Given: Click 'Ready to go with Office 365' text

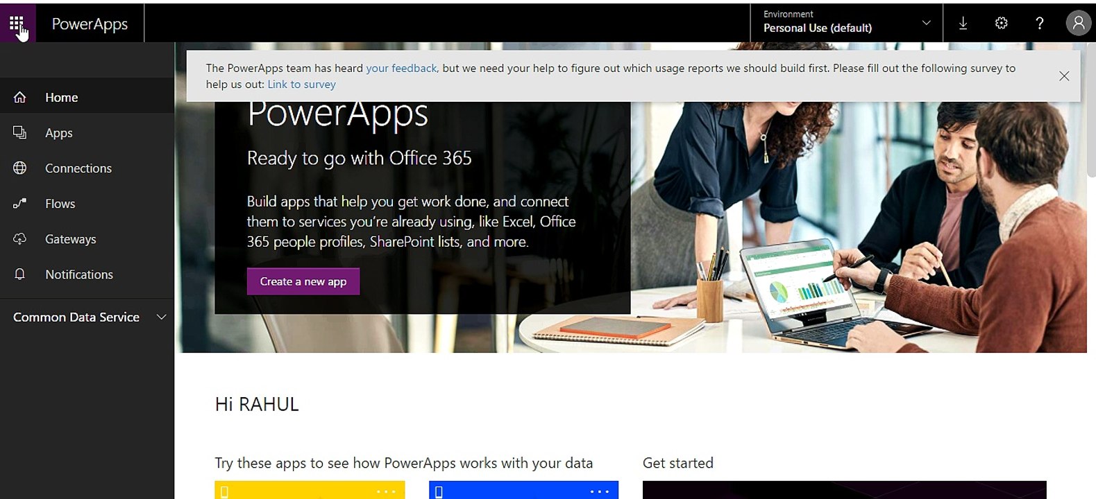Looking at the screenshot, I should (x=359, y=158).
